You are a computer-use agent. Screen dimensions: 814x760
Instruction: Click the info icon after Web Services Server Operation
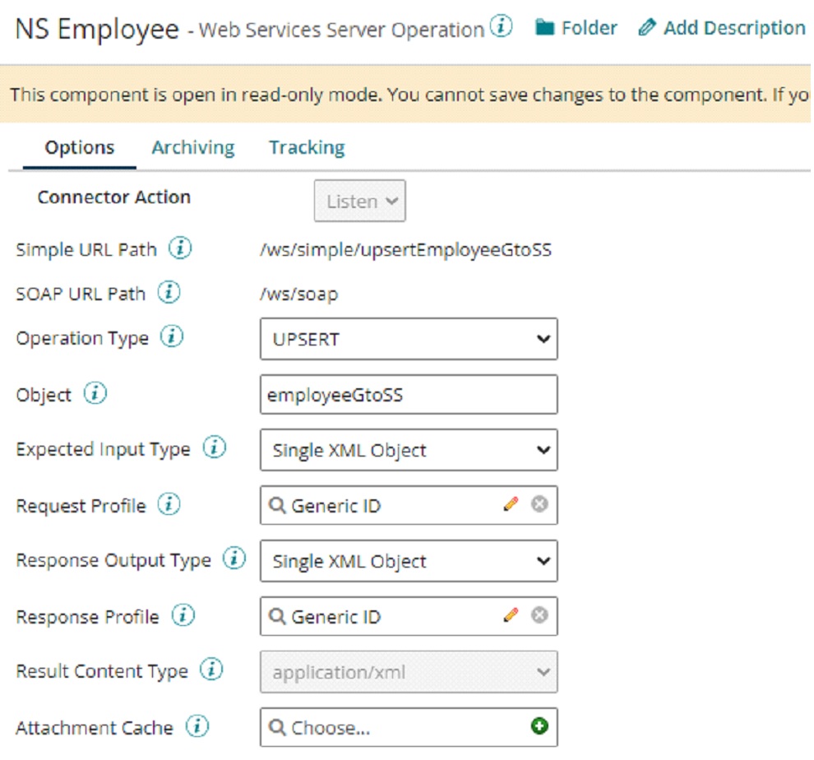[500, 24]
